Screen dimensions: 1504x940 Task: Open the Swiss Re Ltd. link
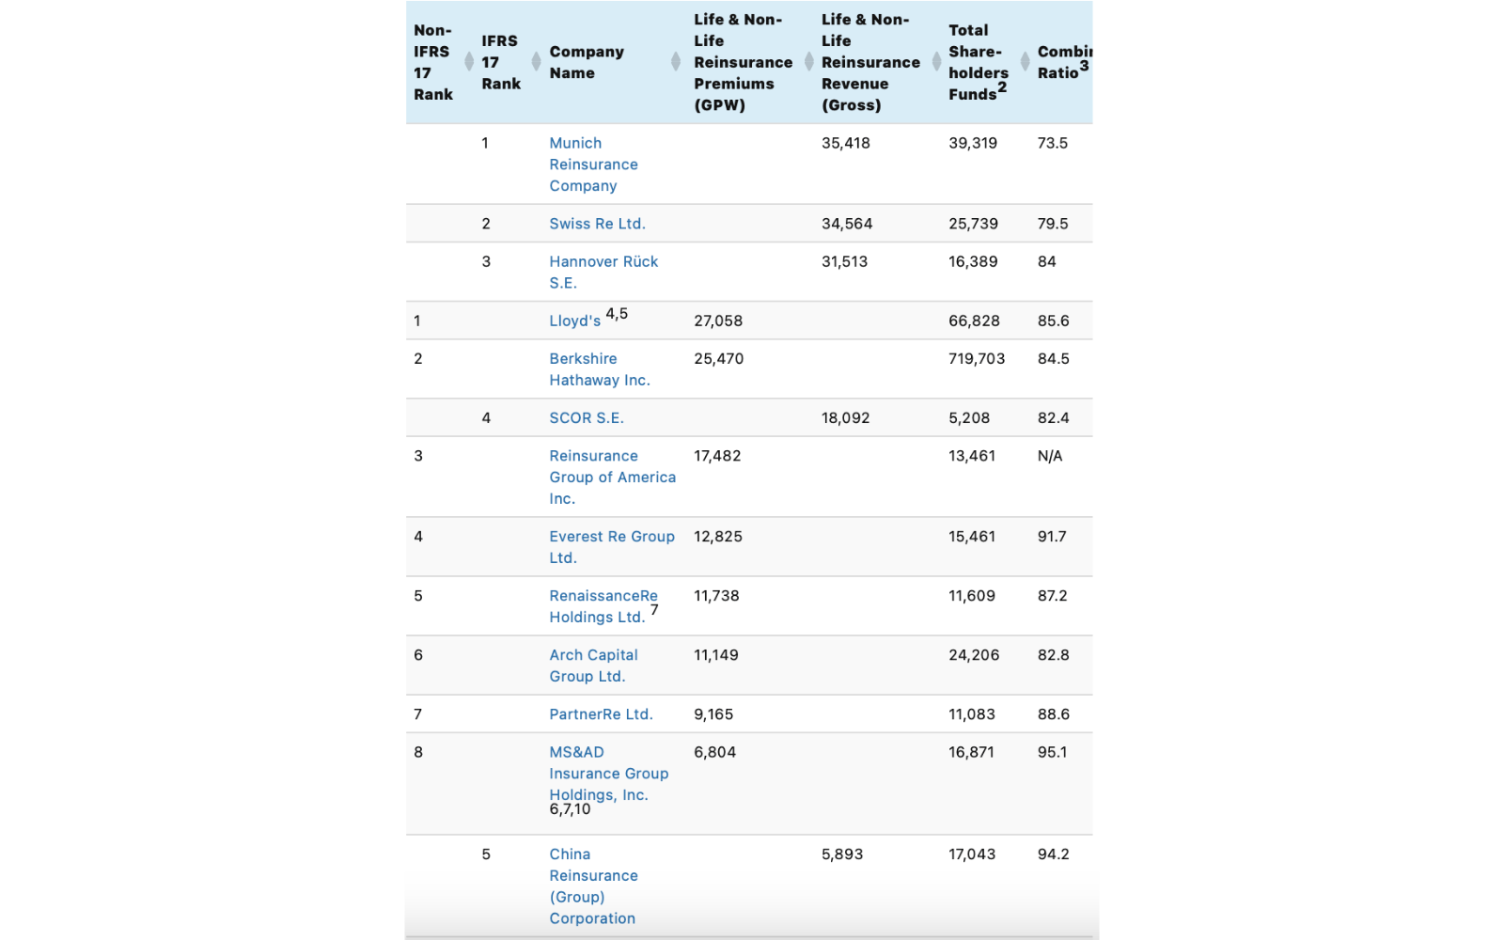coord(597,224)
